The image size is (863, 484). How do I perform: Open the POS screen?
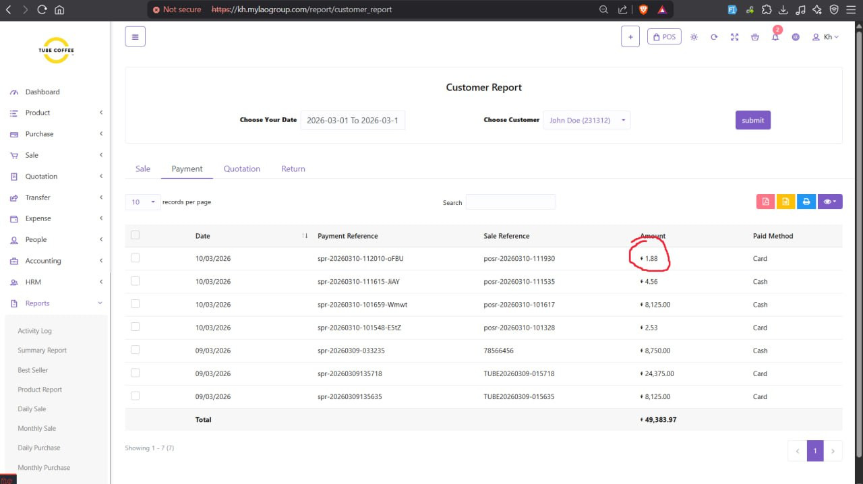664,37
